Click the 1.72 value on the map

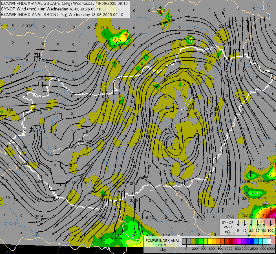click(x=102, y=217)
